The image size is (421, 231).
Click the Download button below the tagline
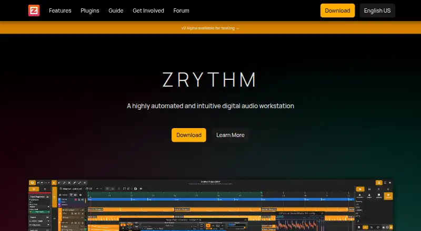[x=189, y=135]
